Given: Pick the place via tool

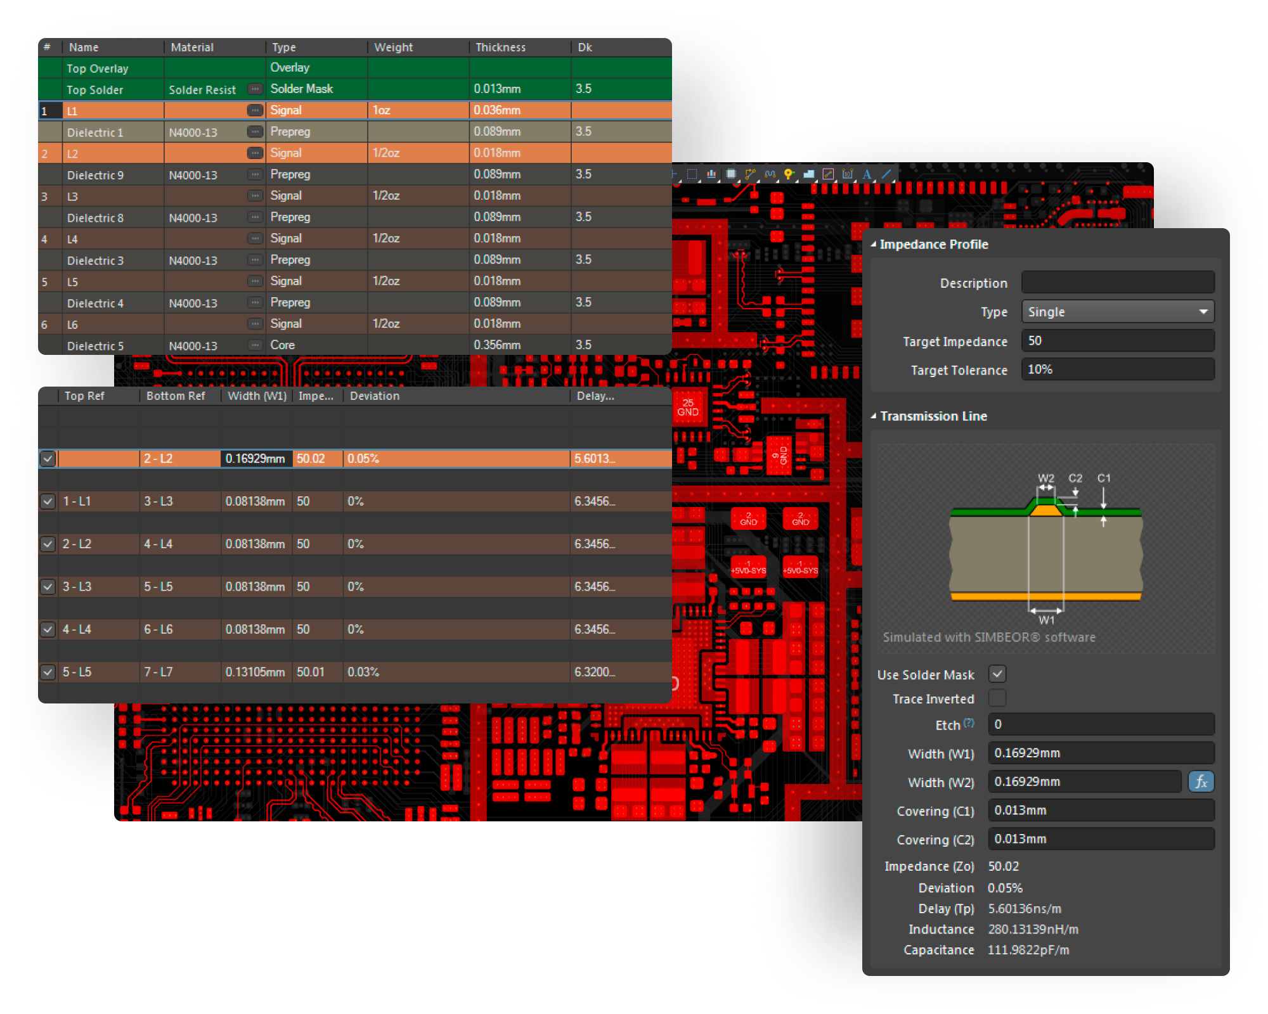Looking at the screenshot, I should tap(789, 174).
